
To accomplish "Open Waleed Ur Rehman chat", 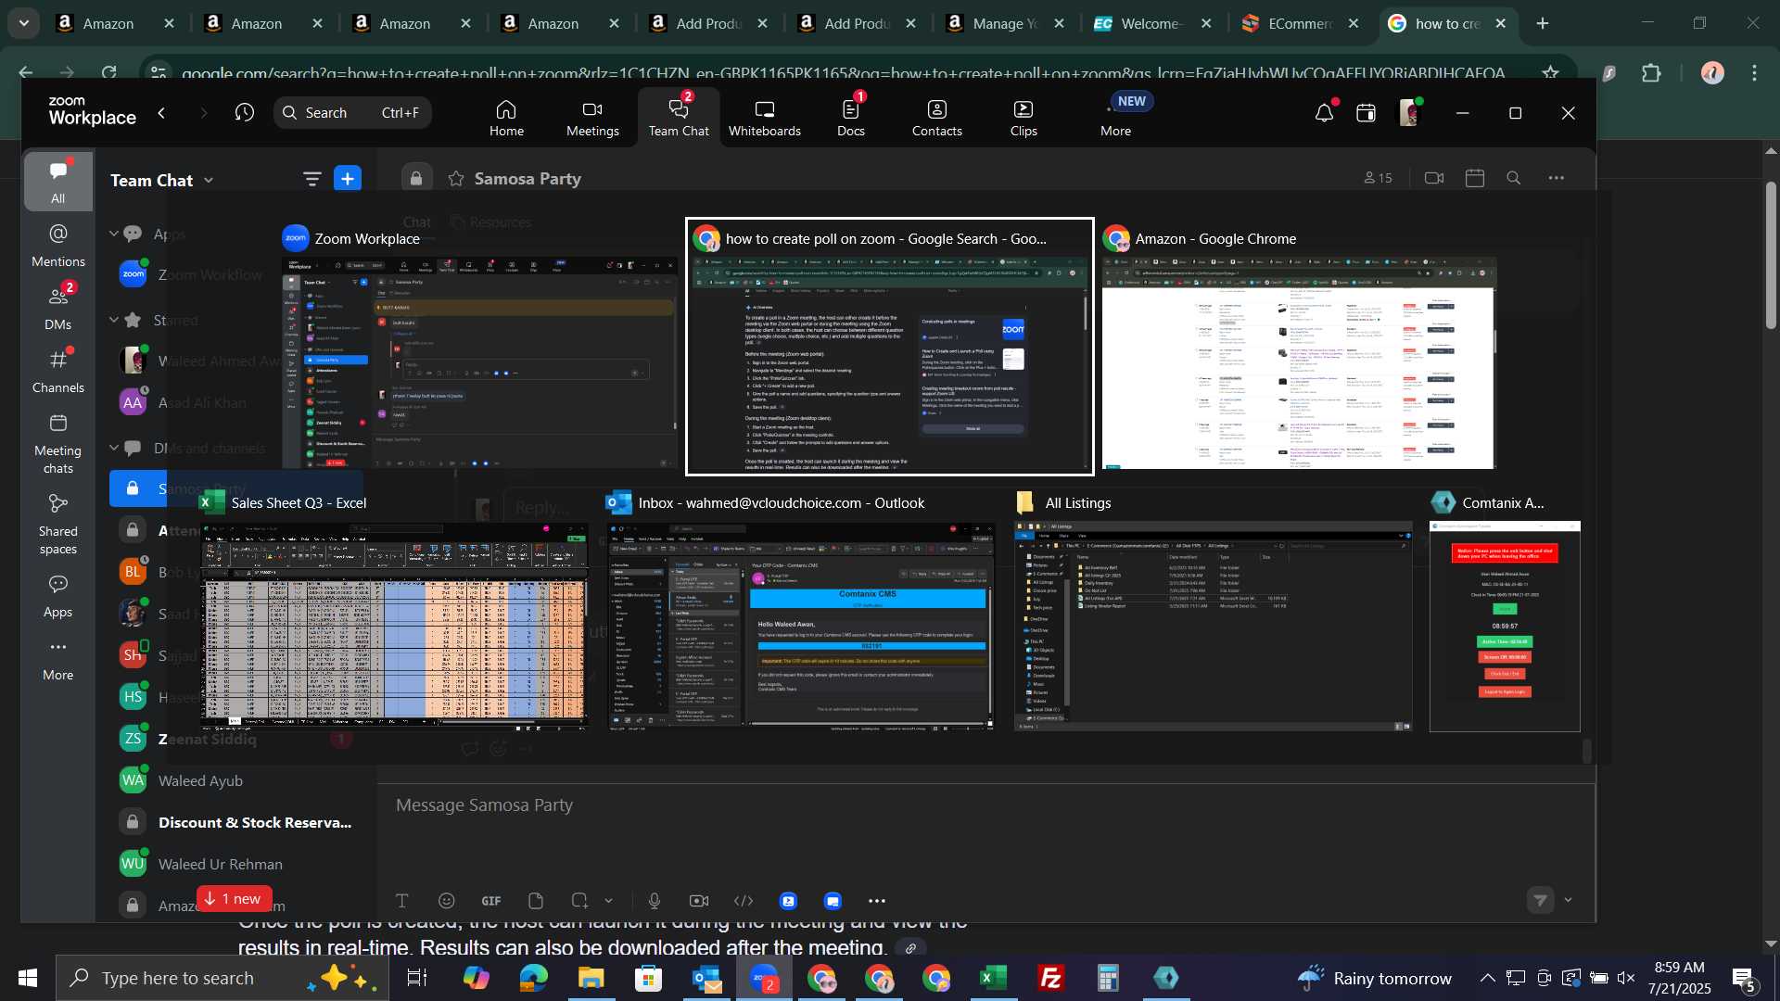I will click(x=235, y=864).
